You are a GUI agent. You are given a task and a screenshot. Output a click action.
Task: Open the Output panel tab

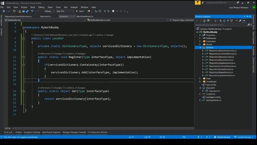pyautogui.click(x=18, y=132)
